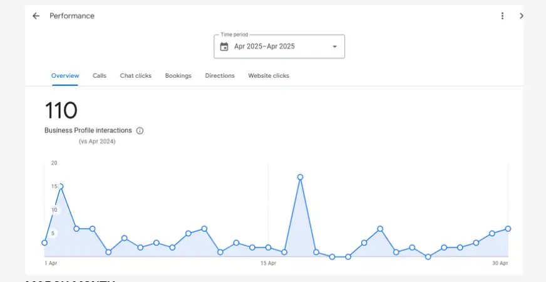The image size is (546, 282).
Task: Click the 110 total interactions number
Action: (x=61, y=111)
